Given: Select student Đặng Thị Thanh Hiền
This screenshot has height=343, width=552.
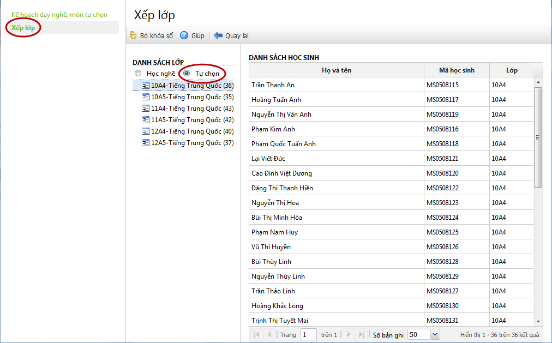Looking at the screenshot, I should pyautogui.click(x=282, y=188).
